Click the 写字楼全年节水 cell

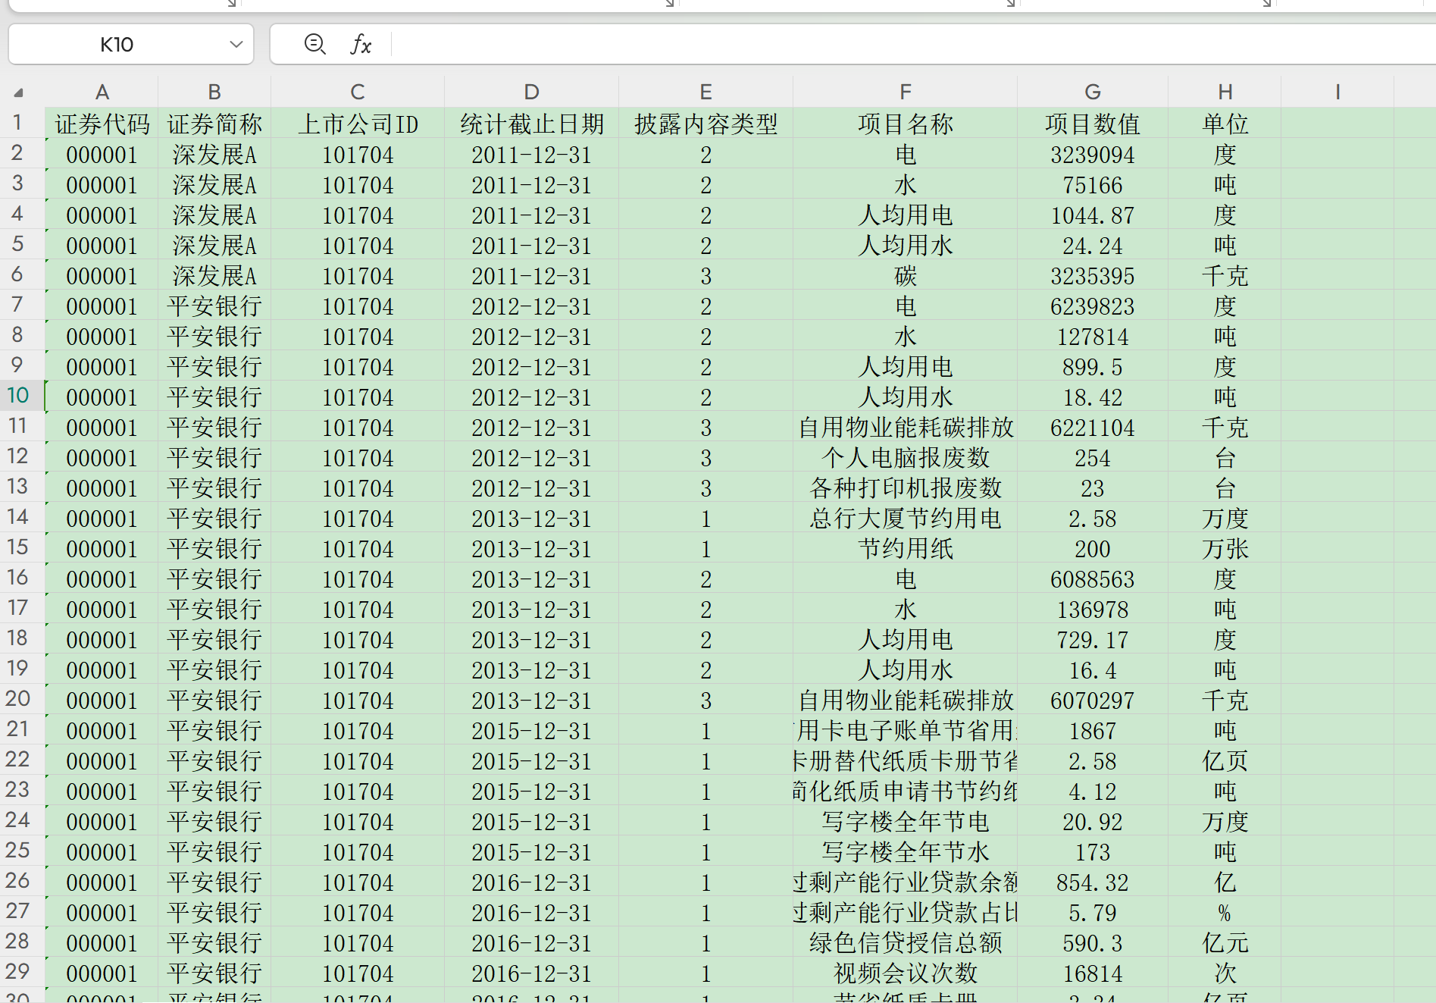905,851
